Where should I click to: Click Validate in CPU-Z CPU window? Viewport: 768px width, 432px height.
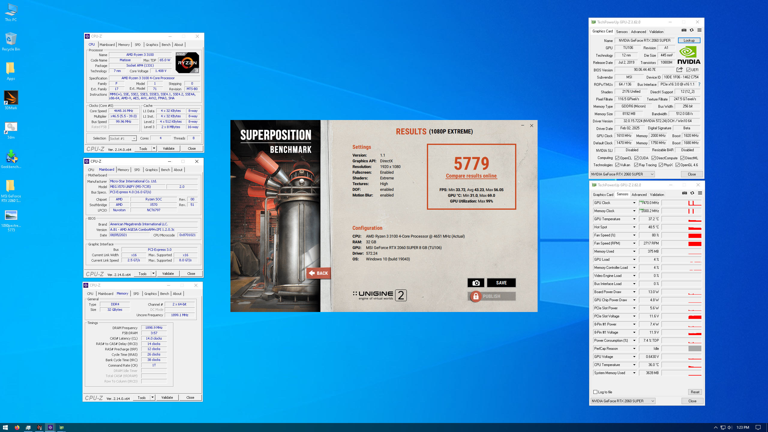click(x=169, y=148)
